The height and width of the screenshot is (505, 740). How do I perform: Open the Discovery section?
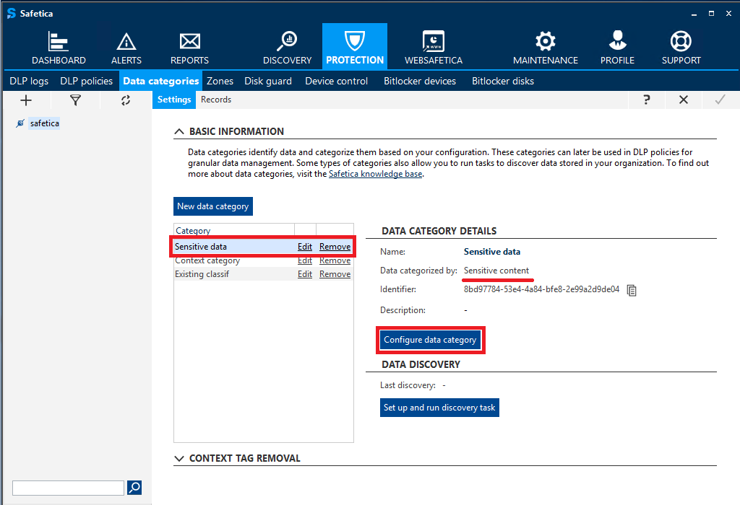pyautogui.click(x=287, y=47)
